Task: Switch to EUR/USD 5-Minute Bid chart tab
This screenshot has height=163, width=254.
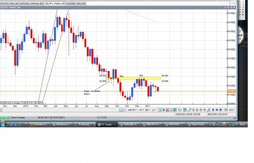Action: click(x=31, y=4)
